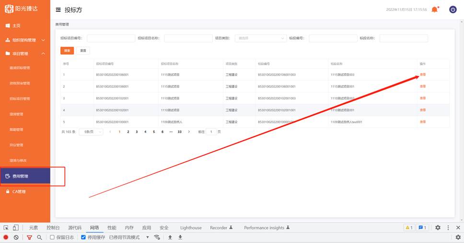Click the DevTools warnings count badge
The height and width of the screenshot is (243, 464).
coord(409,228)
